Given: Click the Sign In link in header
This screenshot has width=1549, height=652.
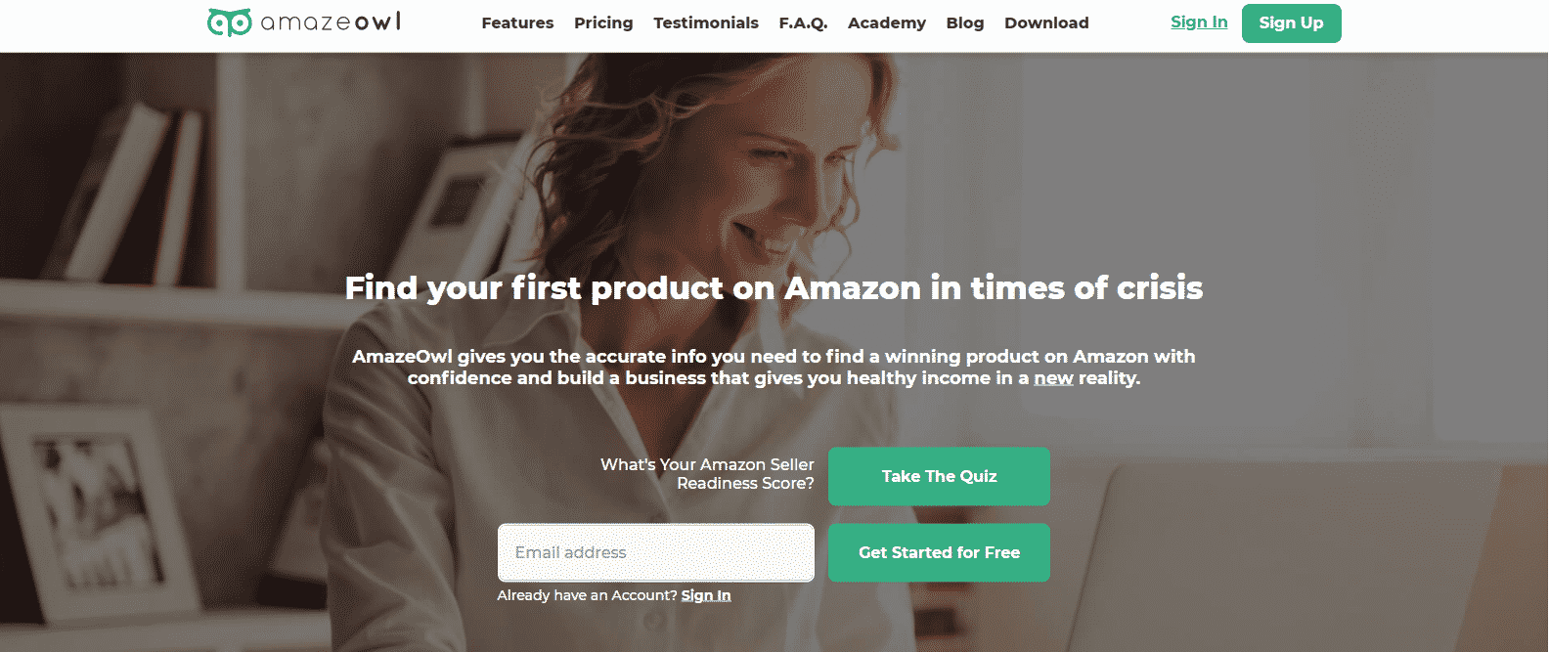Looking at the screenshot, I should 1199,22.
